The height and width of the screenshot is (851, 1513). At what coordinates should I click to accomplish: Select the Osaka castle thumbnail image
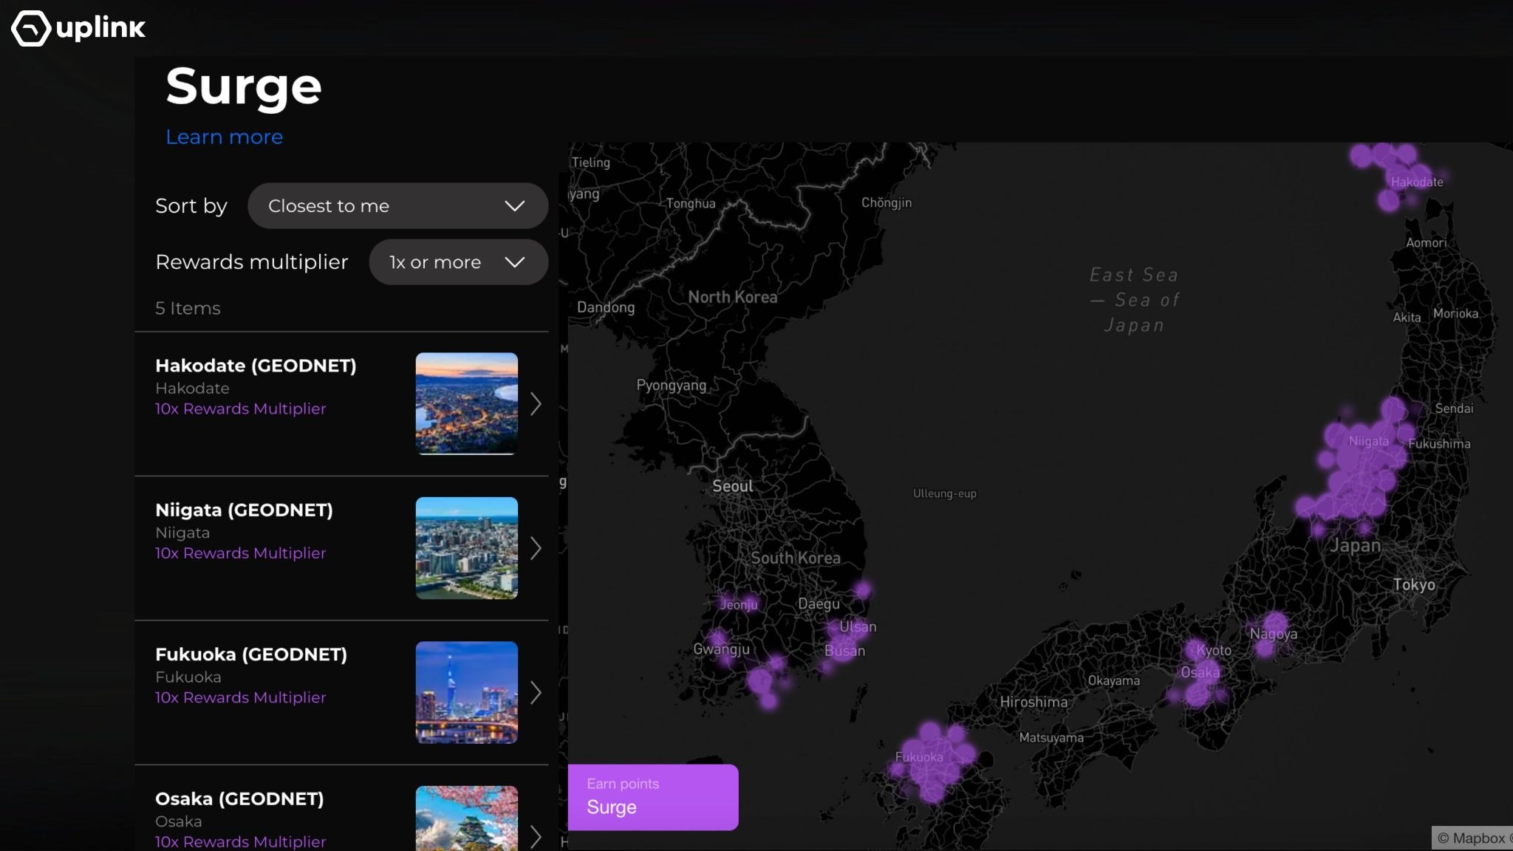[466, 818]
